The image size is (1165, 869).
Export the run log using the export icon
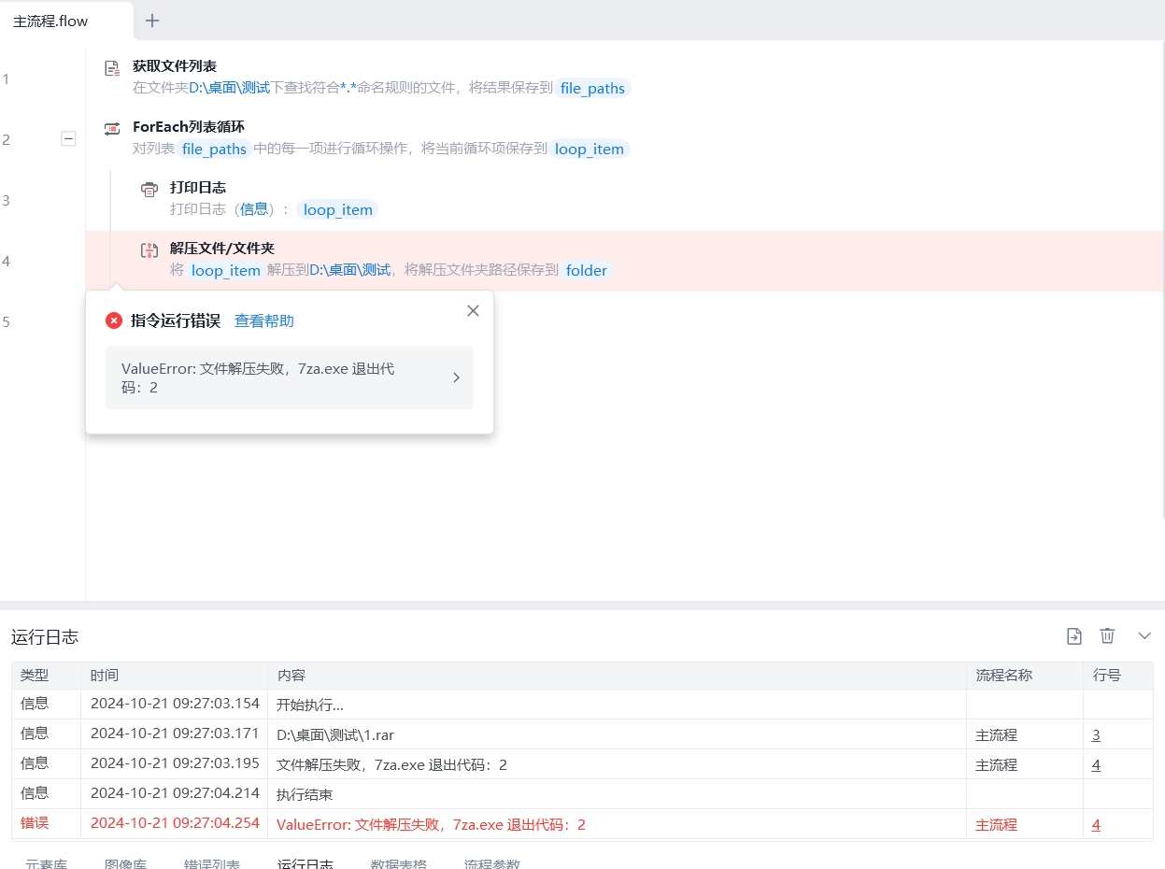pos(1074,636)
